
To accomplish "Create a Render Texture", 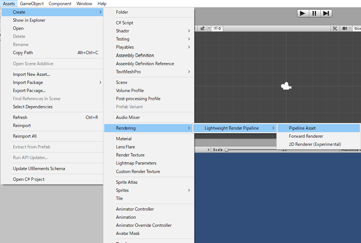I will coord(149,155).
